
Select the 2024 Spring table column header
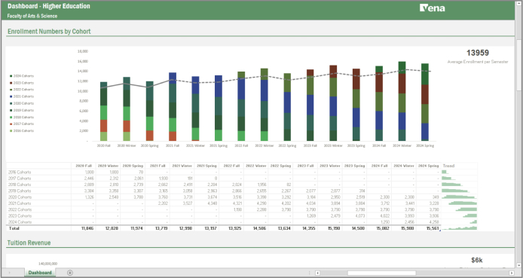click(x=429, y=166)
